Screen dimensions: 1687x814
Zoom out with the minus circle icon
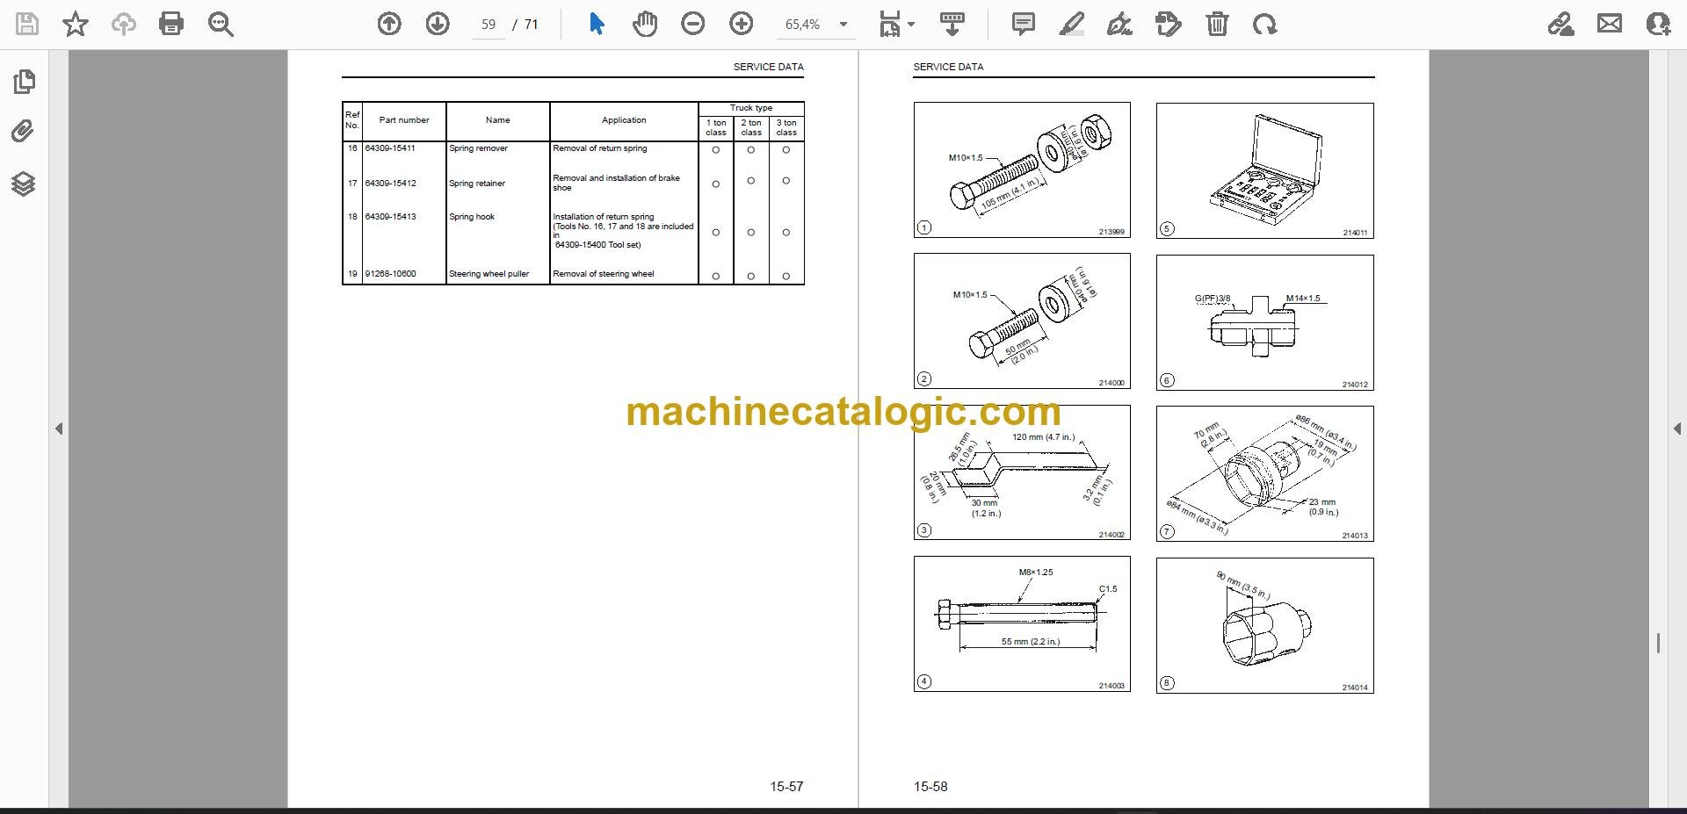(x=693, y=24)
